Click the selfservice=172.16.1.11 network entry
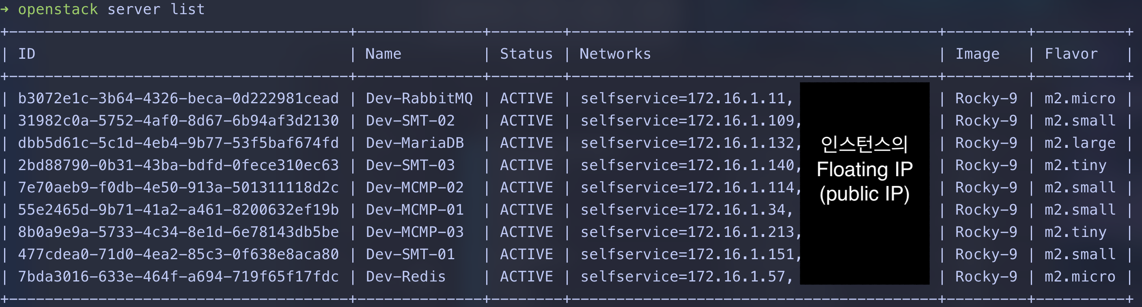 (x=687, y=99)
